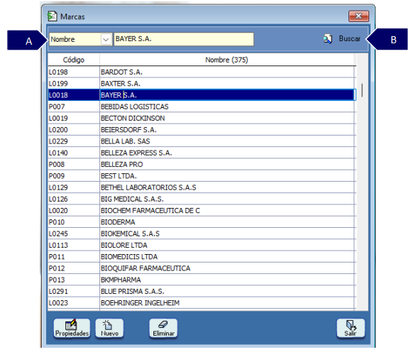Click the Eliminar eraser button
This screenshot has height=352, width=416.
click(x=163, y=329)
